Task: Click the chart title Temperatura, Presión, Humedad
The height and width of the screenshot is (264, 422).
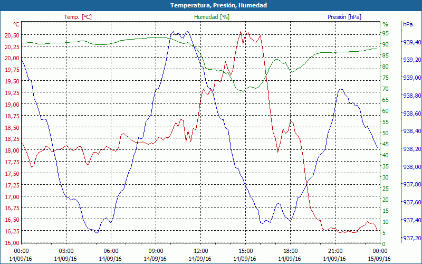Action: click(218, 5)
